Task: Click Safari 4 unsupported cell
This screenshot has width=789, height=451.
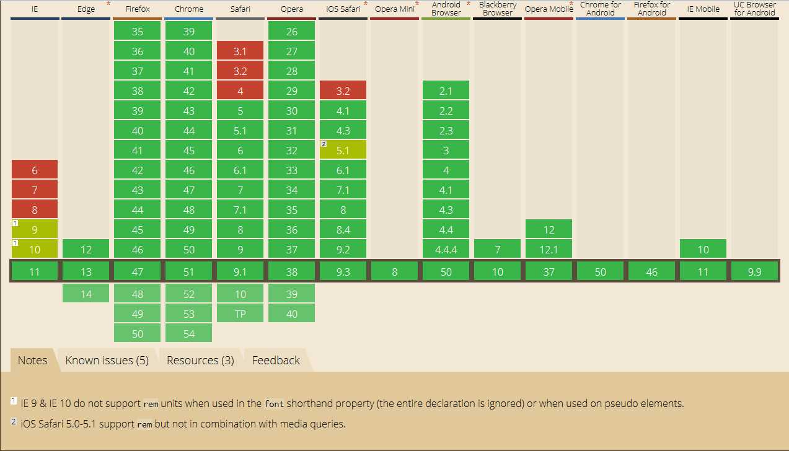Action: pyautogui.click(x=240, y=91)
